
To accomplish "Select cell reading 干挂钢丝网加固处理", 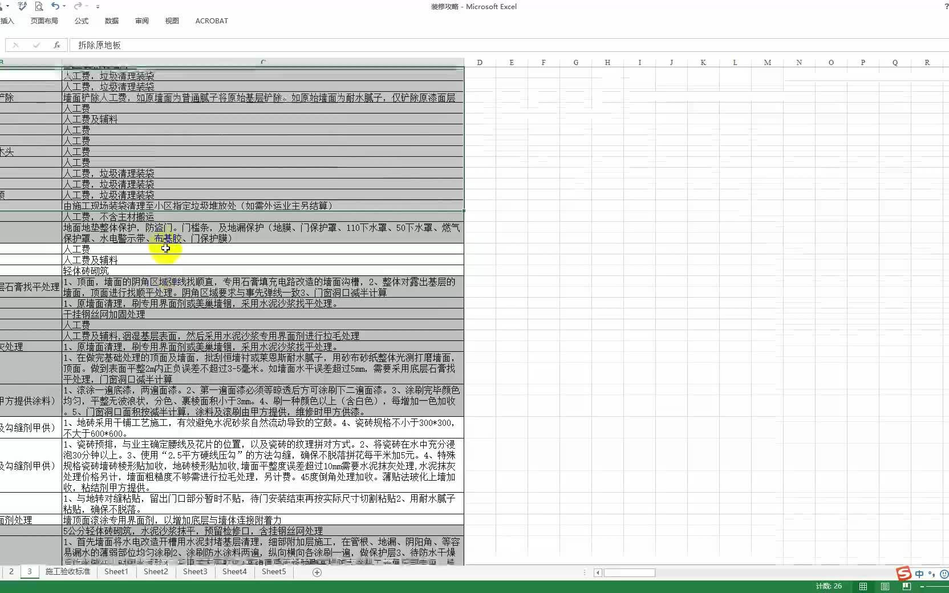I will (x=263, y=314).
